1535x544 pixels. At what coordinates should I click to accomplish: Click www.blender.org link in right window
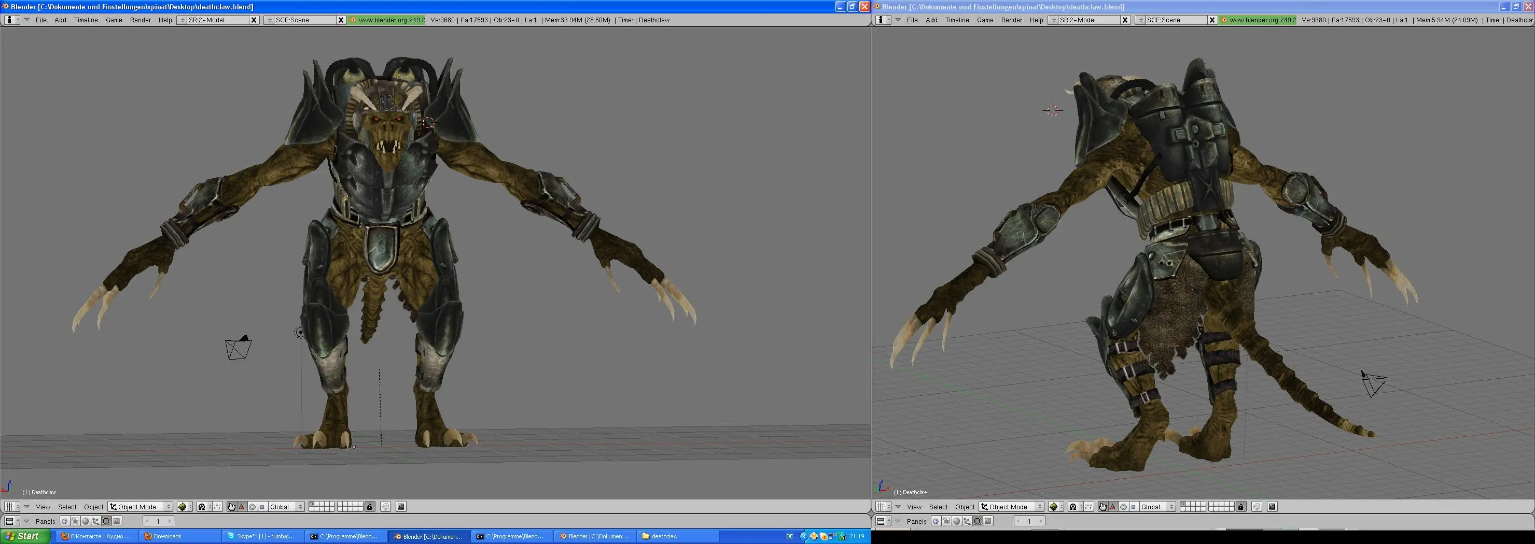[x=1259, y=20]
